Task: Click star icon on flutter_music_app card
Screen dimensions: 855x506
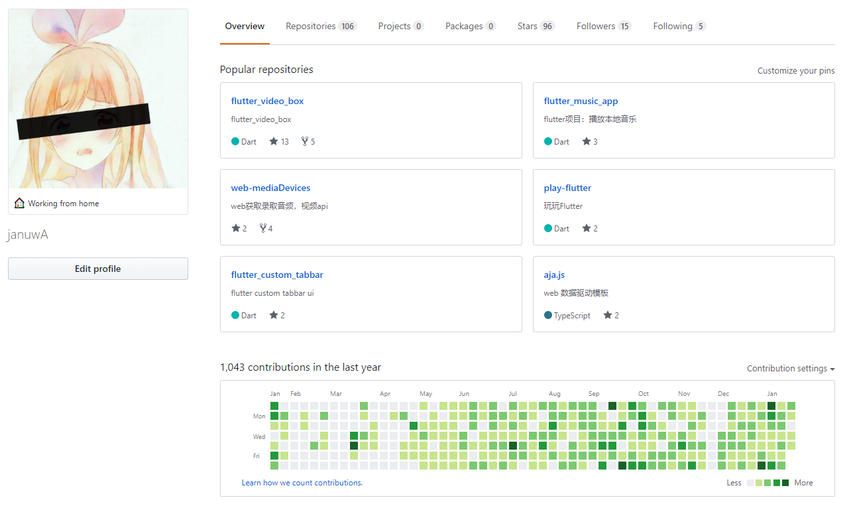Action: pyautogui.click(x=587, y=141)
